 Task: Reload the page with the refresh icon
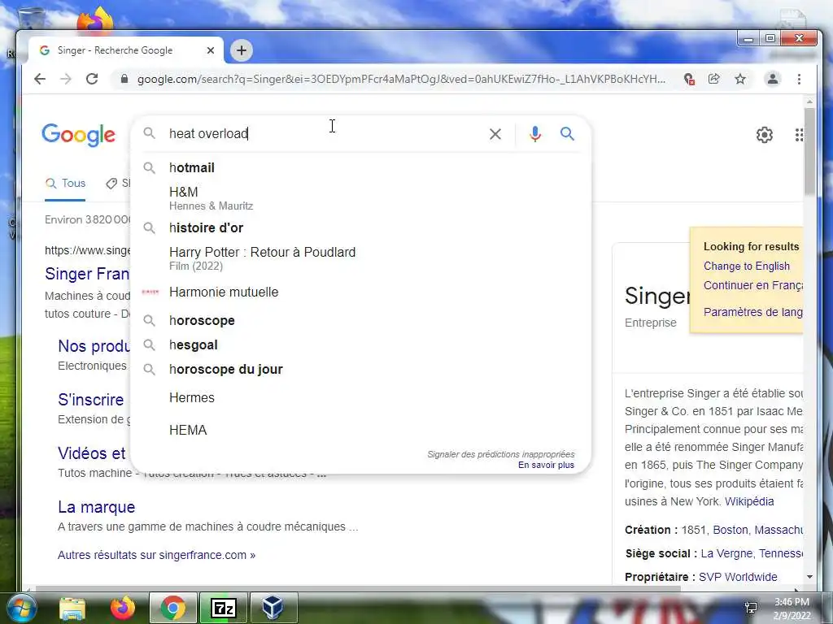click(x=92, y=79)
